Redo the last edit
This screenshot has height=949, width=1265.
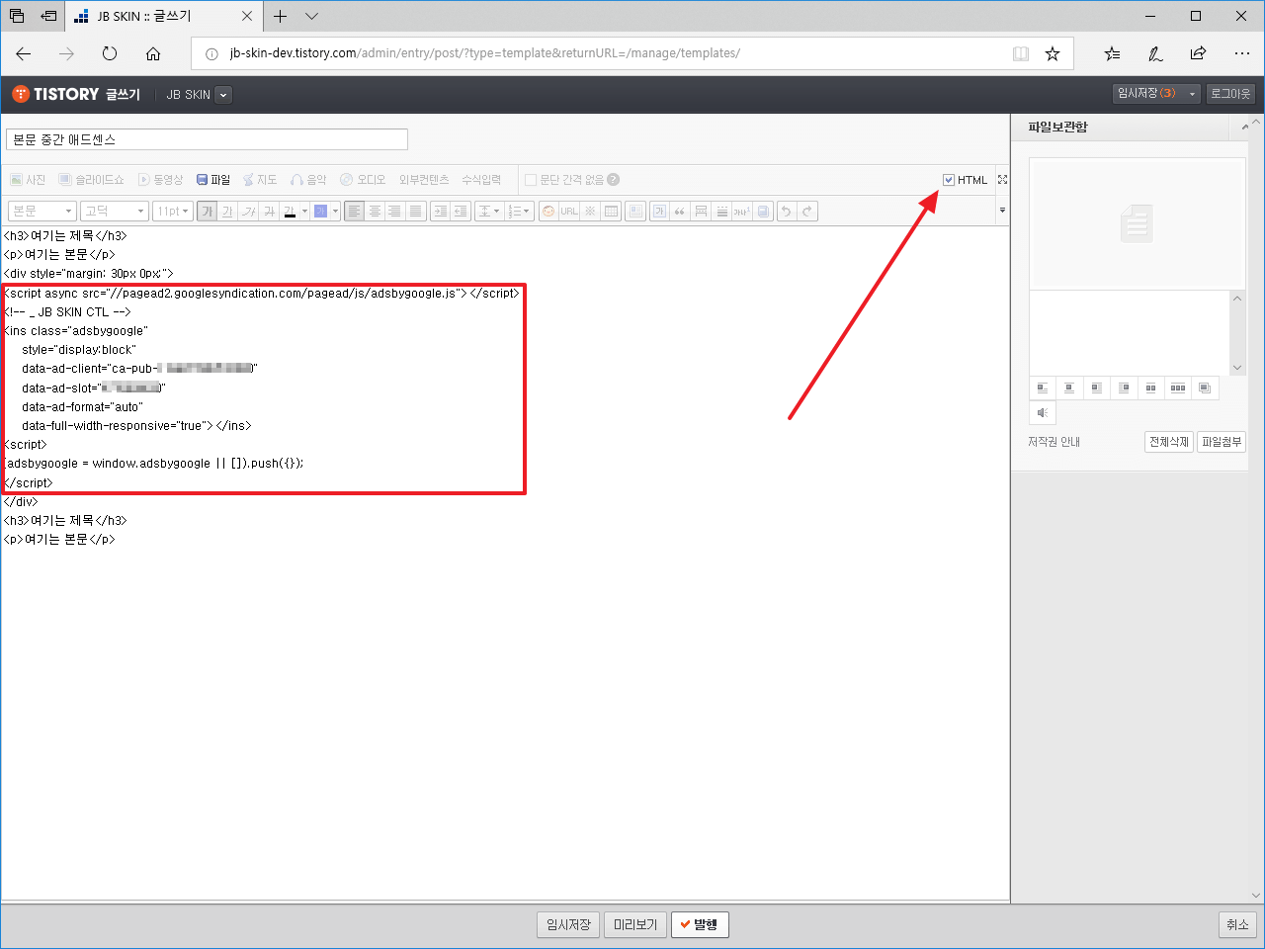click(x=807, y=211)
